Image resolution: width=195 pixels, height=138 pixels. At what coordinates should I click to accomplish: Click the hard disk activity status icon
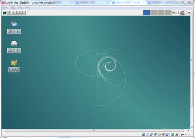(143, 135)
